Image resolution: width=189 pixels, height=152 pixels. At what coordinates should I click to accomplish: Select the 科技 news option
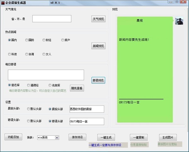(9, 54)
